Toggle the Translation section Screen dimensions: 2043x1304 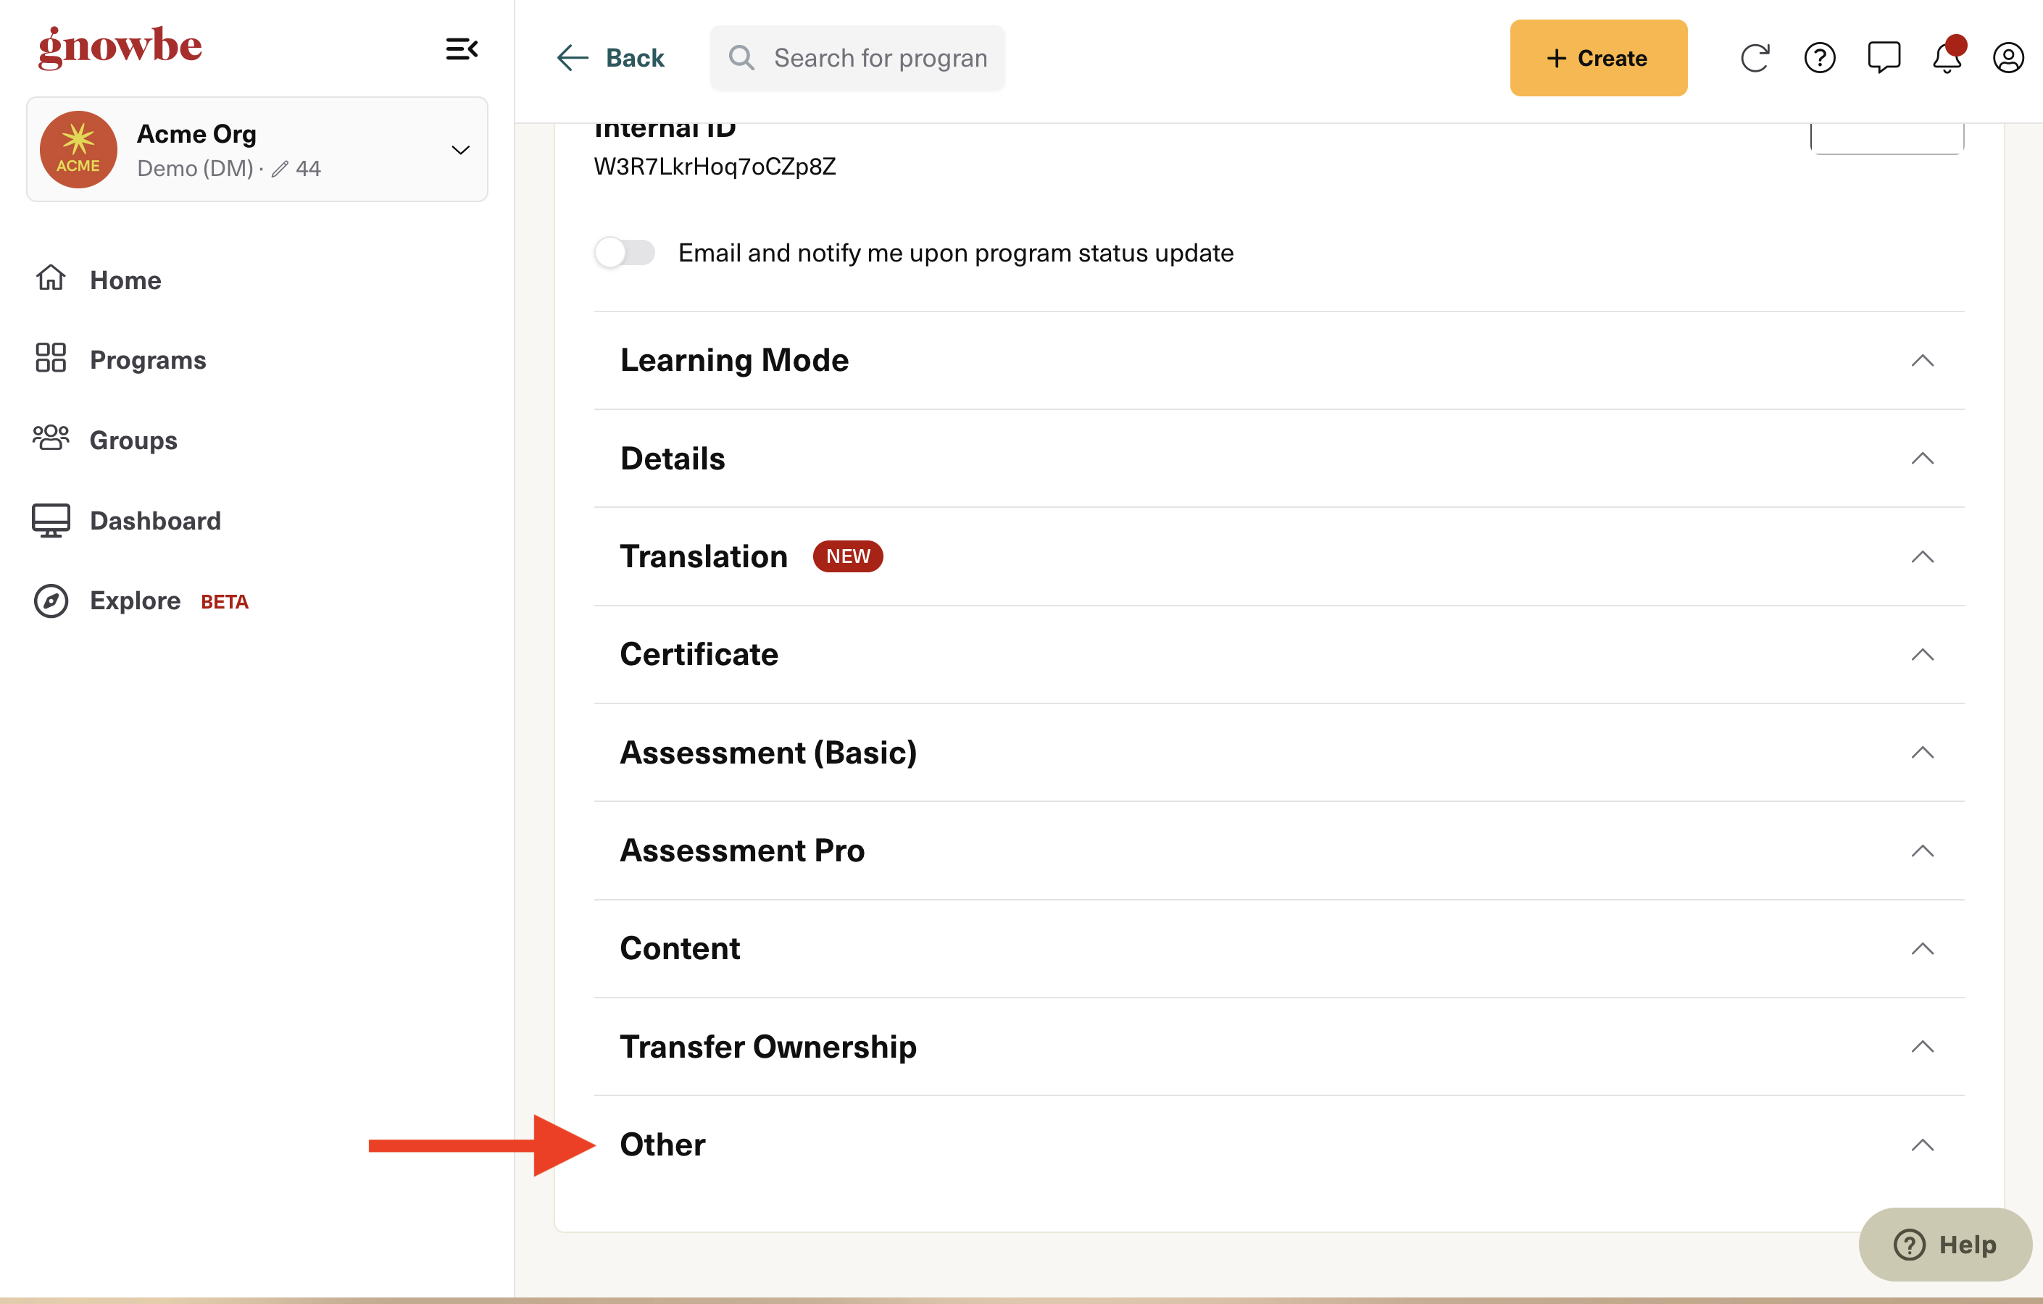click(x=1278, y=556)
